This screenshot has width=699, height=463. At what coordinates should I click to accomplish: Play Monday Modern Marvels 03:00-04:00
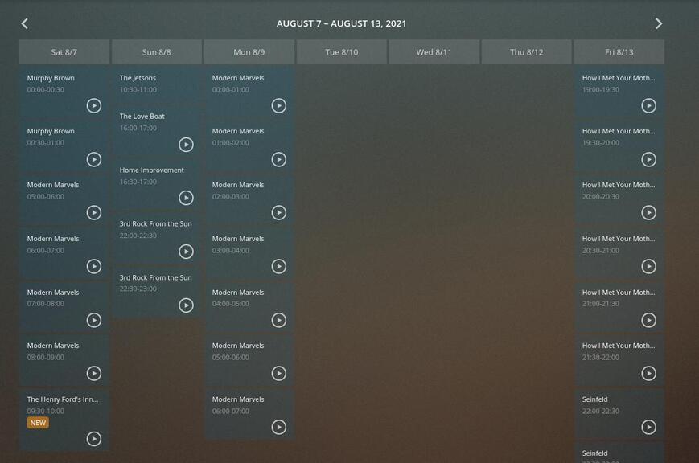tap(278, 267)
